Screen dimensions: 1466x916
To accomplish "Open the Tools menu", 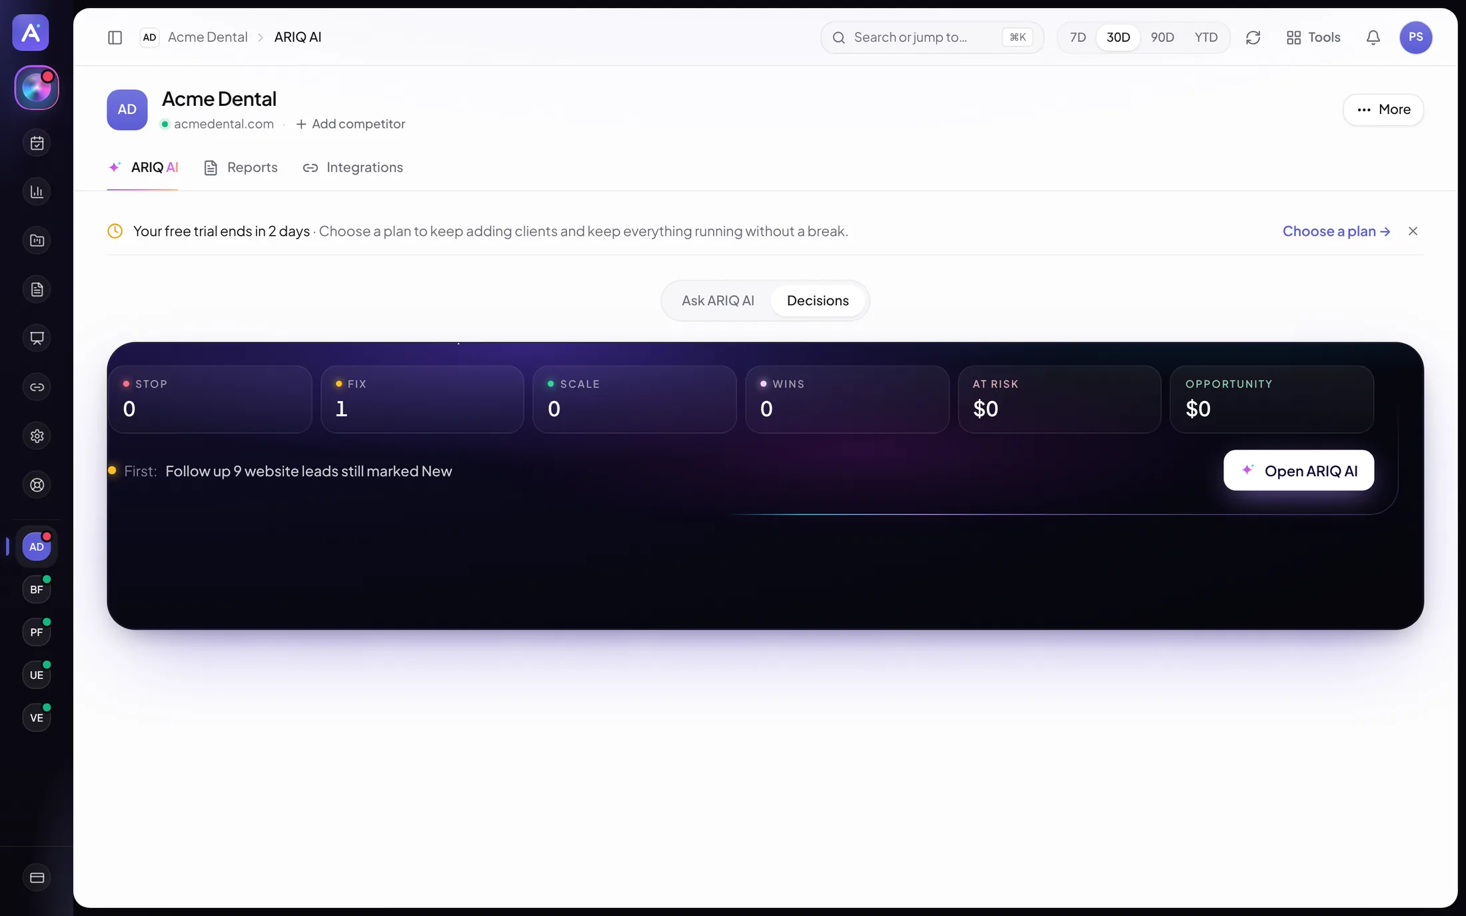I will [x=1313, y=37].
